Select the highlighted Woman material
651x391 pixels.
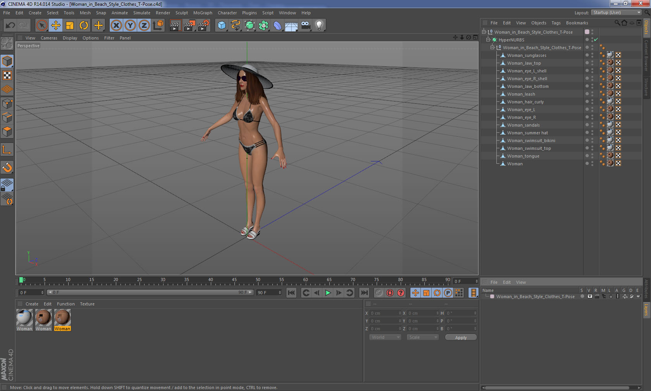click(x=62, y=320)
